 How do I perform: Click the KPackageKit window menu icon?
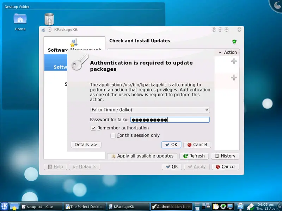[43, 30]
